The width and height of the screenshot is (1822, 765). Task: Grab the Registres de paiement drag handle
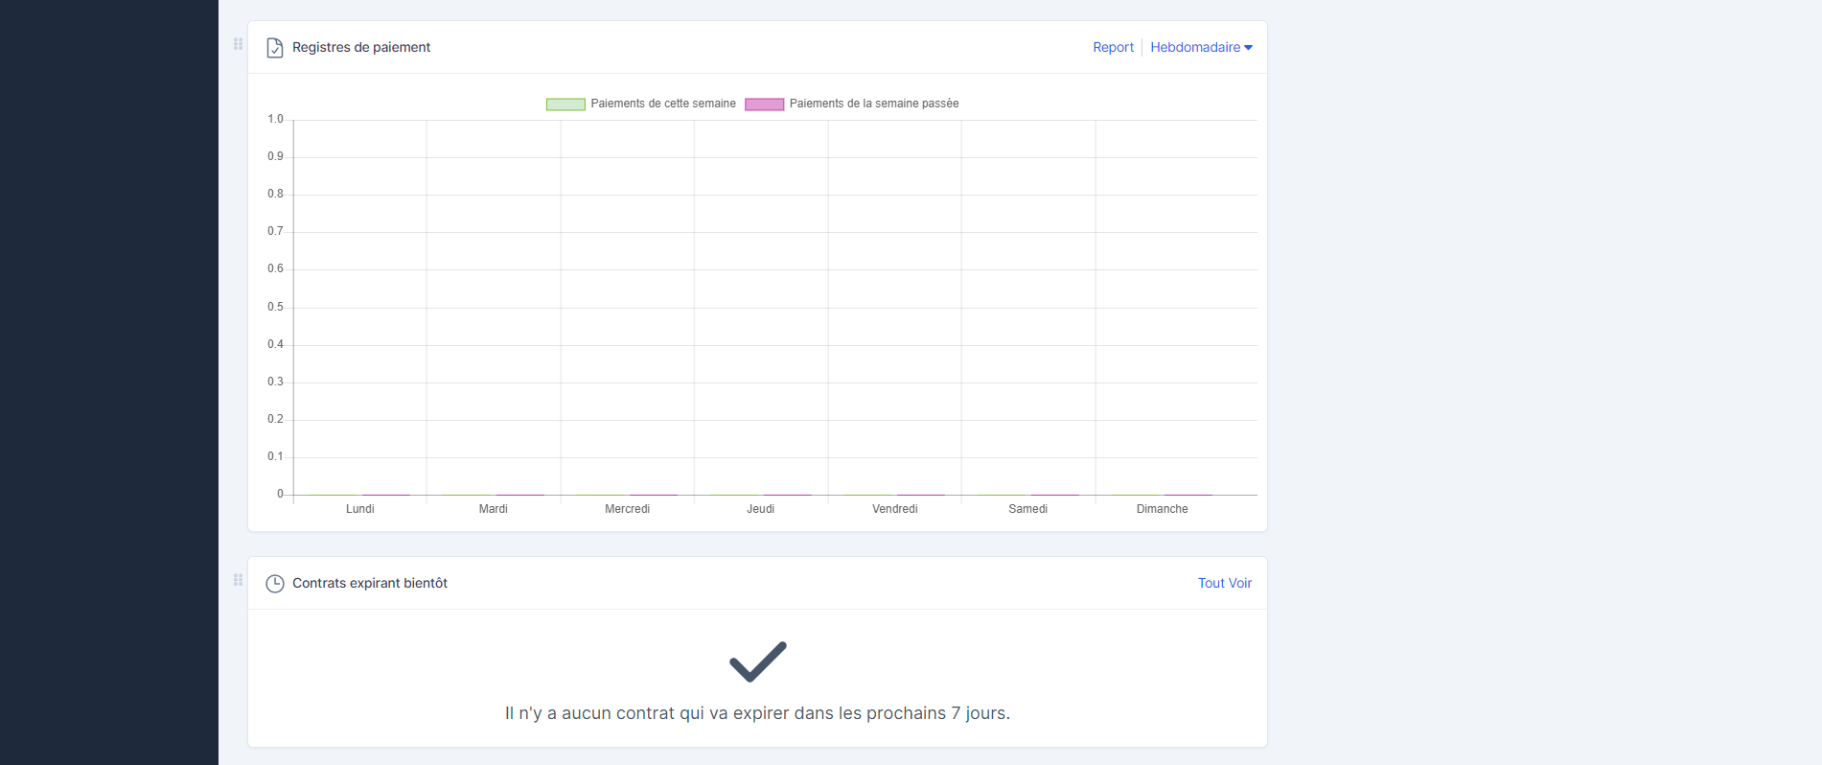click(238, 44)
